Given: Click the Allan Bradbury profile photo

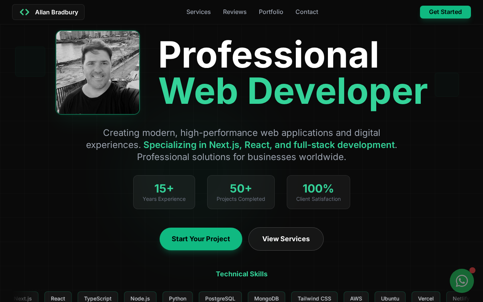Looking at the screenshot, I should (98, 72).
